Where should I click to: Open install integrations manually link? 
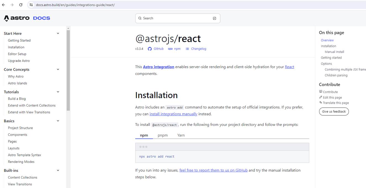click(x=173, y=114)
